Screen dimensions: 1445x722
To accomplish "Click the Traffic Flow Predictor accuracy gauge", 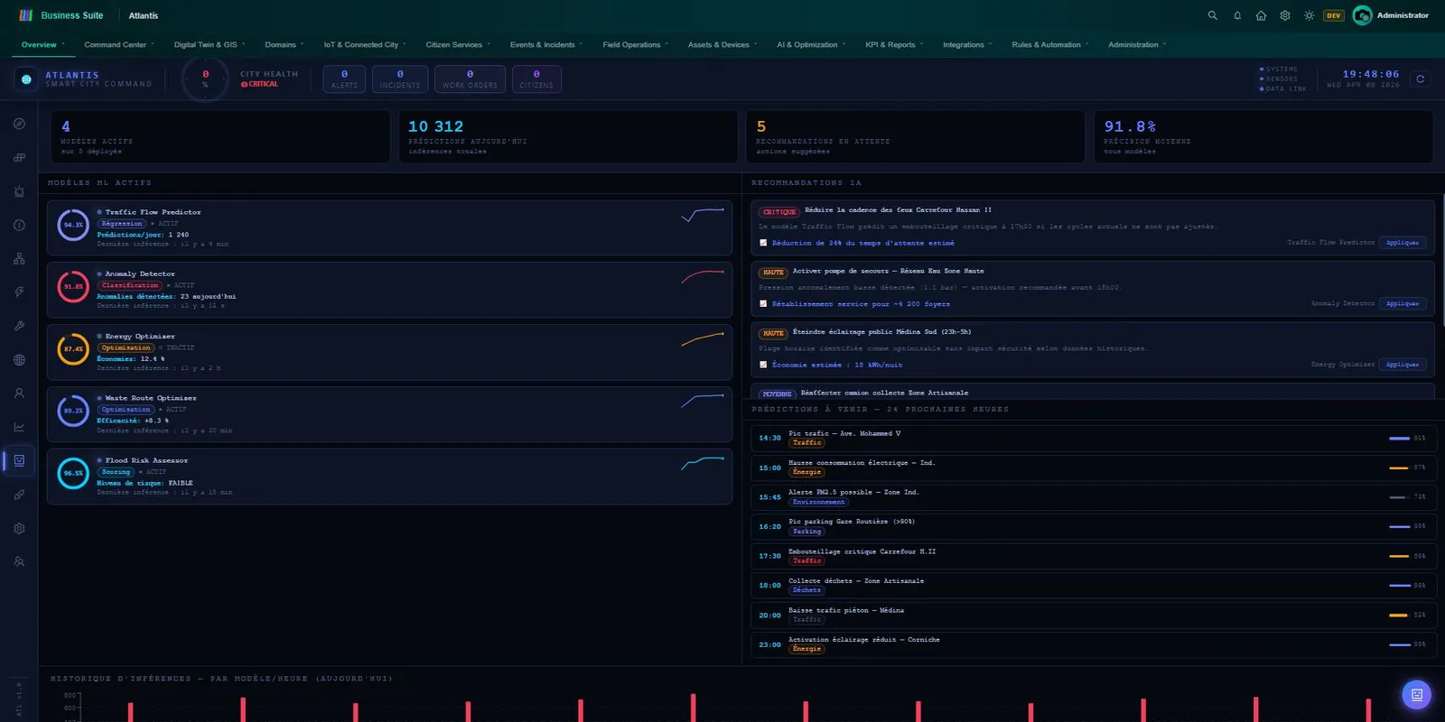I will (x=73, y=225).
